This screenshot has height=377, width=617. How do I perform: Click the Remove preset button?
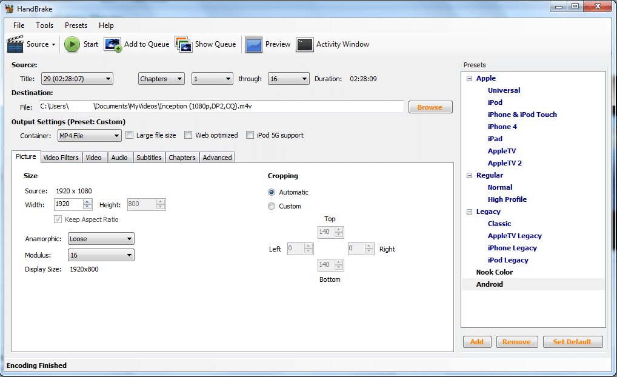(x=516, y=342)
